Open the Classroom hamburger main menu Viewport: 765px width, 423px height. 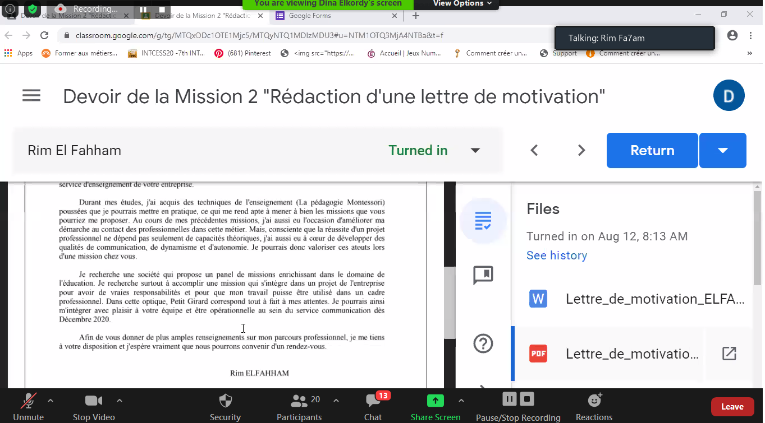(x=31, y=96)
